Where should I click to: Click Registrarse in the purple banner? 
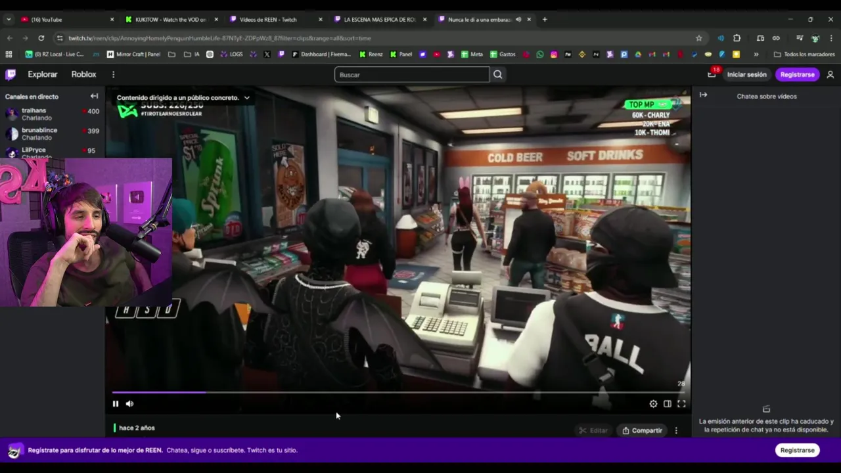(x=797, y=450)
